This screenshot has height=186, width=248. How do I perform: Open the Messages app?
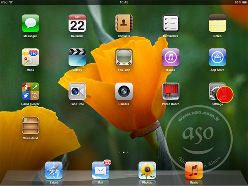pos(30,23)
